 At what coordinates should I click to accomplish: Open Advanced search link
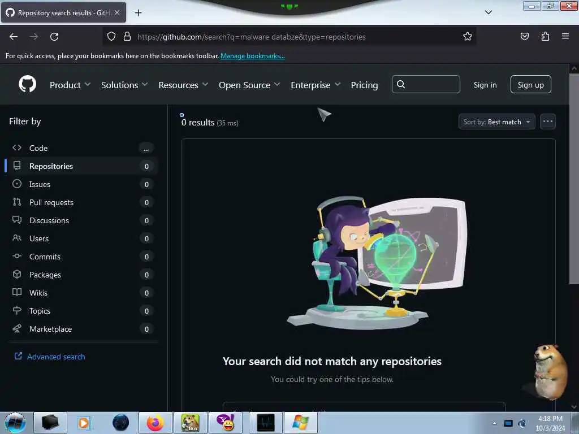[x=56, y=357]
